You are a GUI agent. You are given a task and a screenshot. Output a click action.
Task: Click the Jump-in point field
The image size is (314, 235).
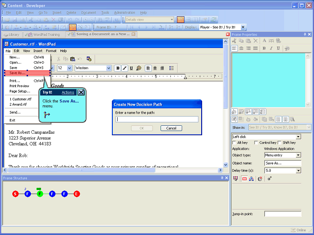tap(283, 214)
